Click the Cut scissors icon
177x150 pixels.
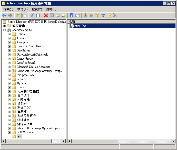[x=32, y=15]
